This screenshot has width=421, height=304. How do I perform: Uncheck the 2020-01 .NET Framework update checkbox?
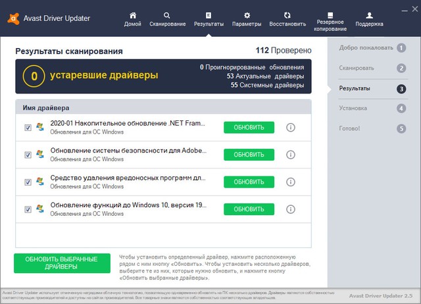28,127
